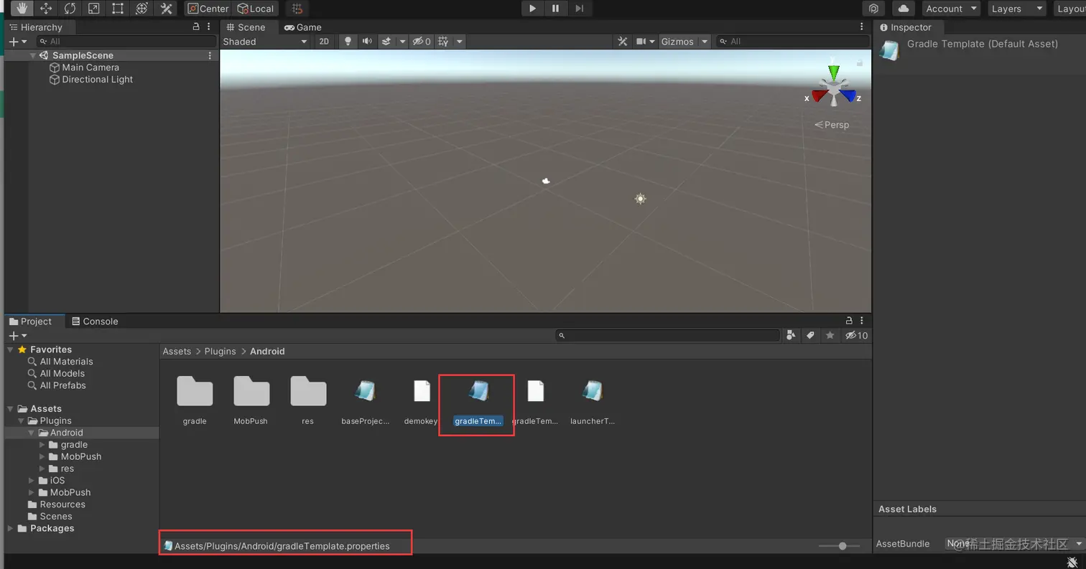
Task: Toggle Persp projection label
Action: pyautogui.click(x=832, y=125)
